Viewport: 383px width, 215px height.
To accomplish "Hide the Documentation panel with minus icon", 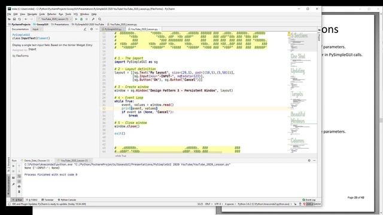I will (97, 29).
